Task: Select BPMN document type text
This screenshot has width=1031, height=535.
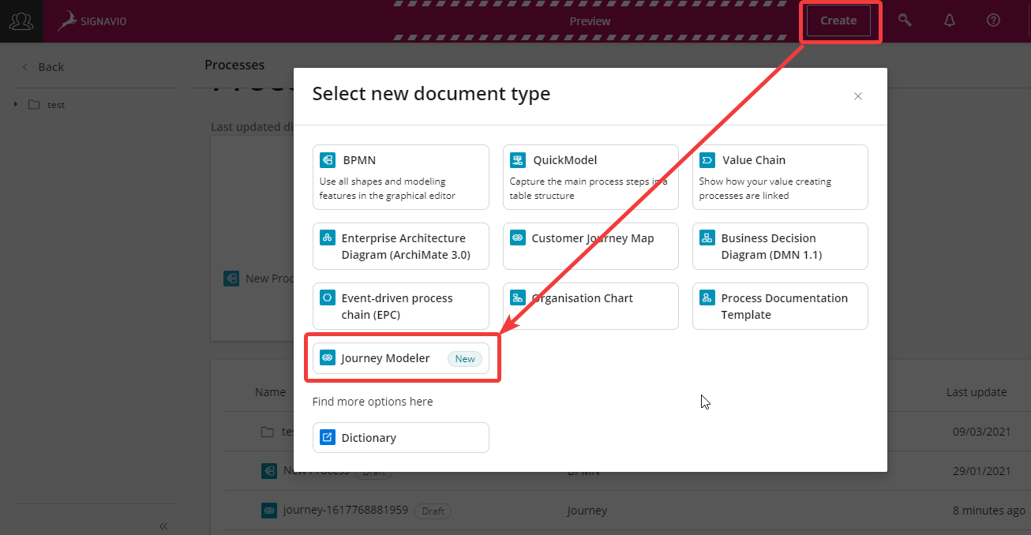Action: pos(359,160)
